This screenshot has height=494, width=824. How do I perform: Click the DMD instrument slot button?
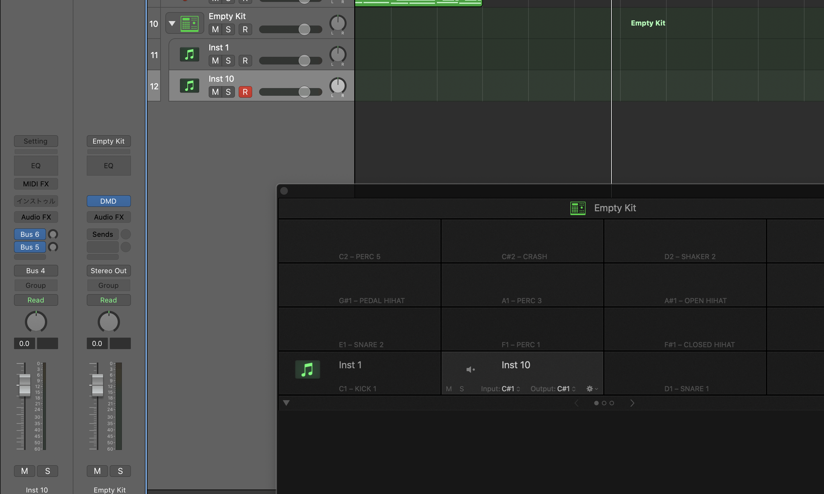point(109,201)
